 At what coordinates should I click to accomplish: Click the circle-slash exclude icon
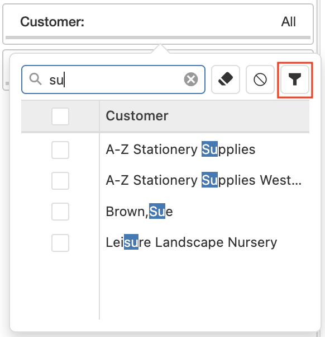tap(260, 79)
